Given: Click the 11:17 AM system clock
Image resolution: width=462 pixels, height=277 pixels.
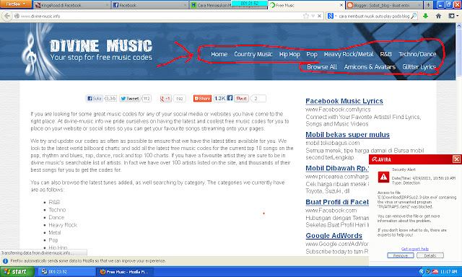Looking at the screenshot, I should pyautogui.click(x=449, y=272).
